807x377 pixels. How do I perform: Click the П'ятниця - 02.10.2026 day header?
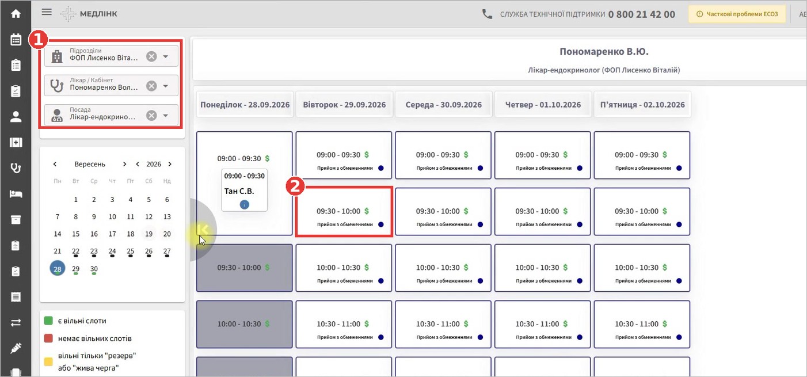(x=642, y=105)
